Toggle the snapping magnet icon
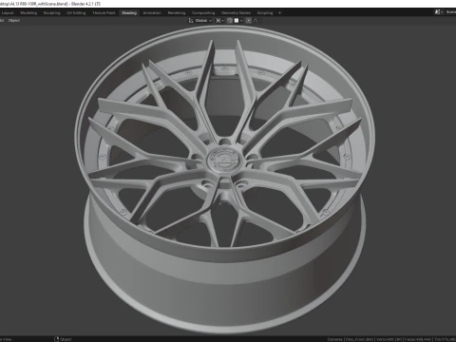The image size is (456, 342). 230,21
